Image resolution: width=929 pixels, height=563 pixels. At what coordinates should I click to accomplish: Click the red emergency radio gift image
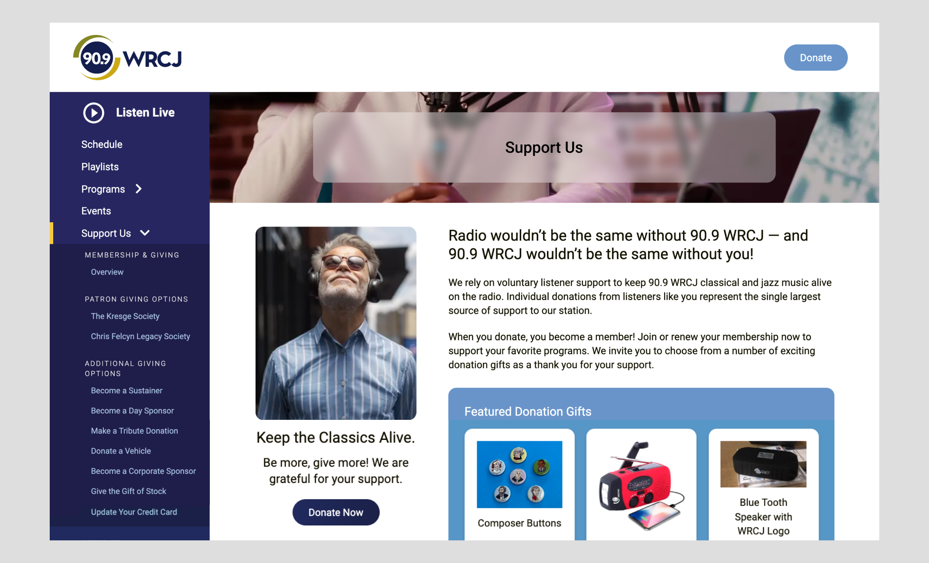(x=642, y=485)
